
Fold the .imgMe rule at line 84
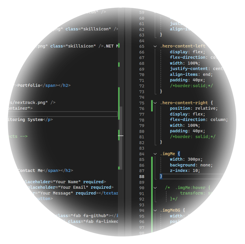pos(155,154)
